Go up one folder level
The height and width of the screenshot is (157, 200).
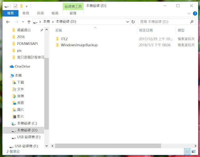29,22
